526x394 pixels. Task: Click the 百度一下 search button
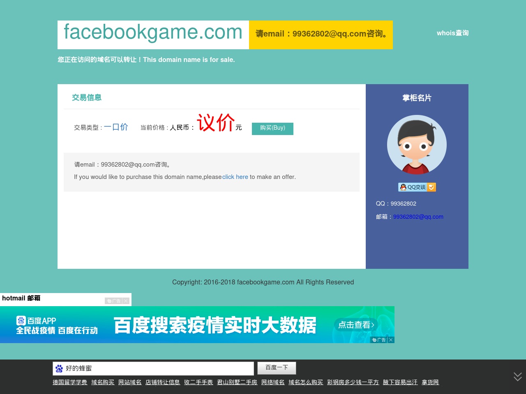[x=277, y=368]
